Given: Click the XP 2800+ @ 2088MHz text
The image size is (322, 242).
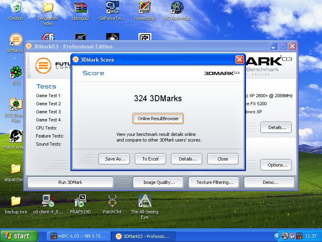Looking at the screenshot, I should tap(271, 96).
